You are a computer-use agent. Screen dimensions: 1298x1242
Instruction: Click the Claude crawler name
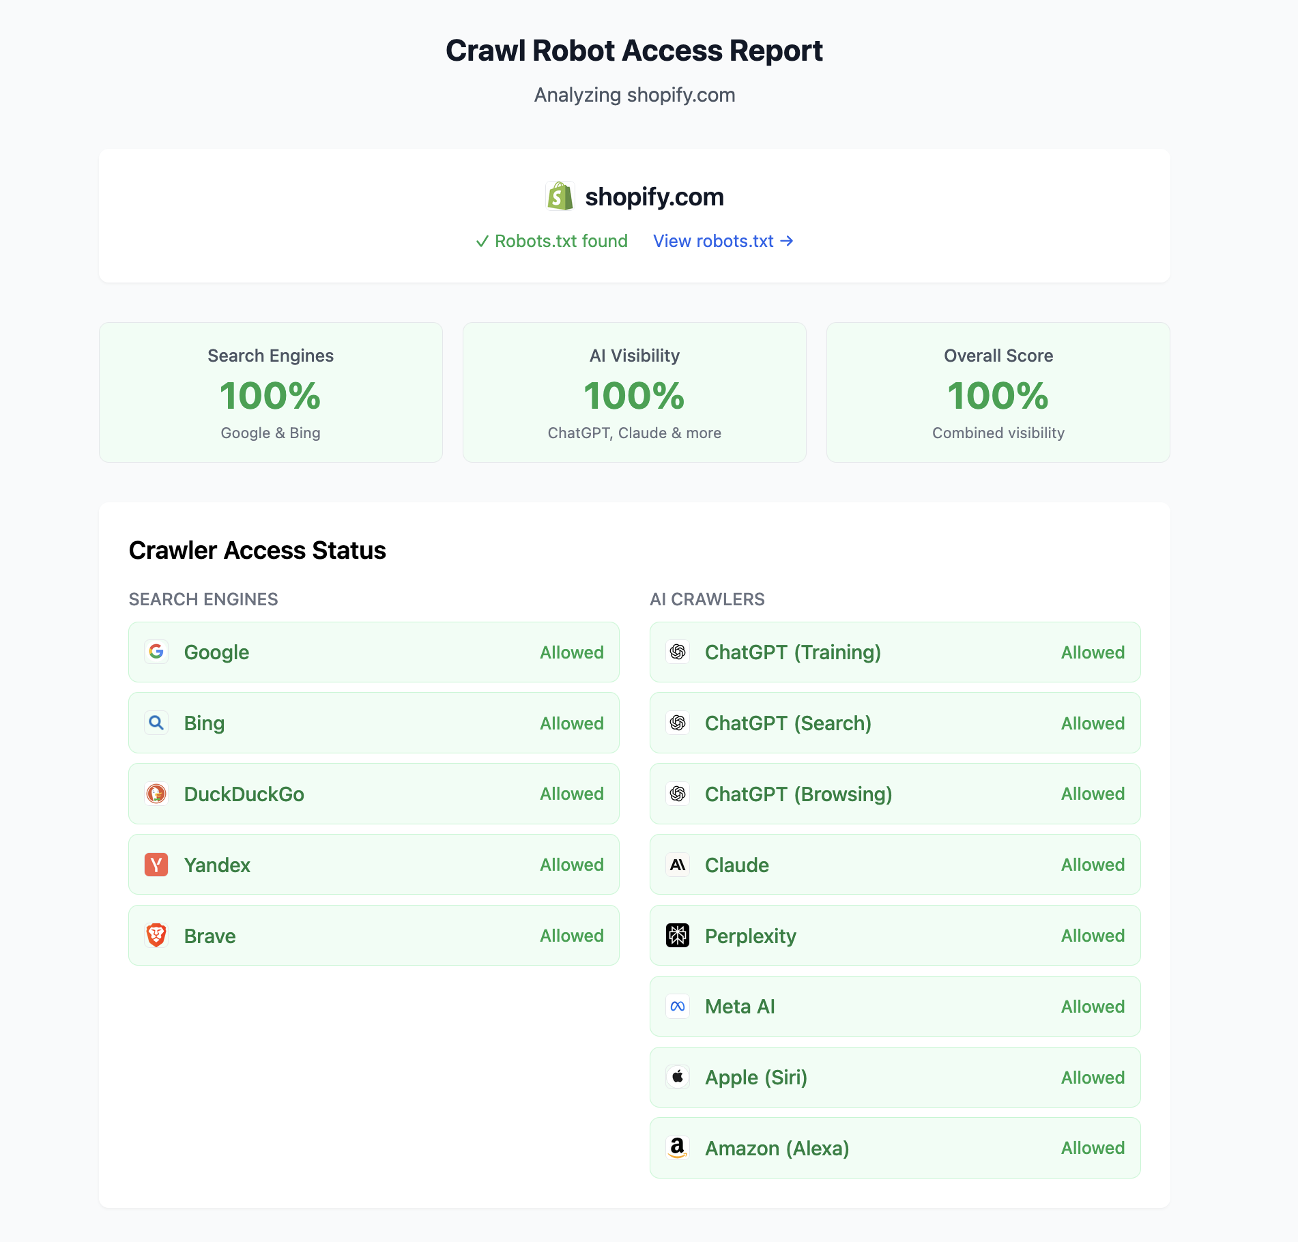click(737, 865)
